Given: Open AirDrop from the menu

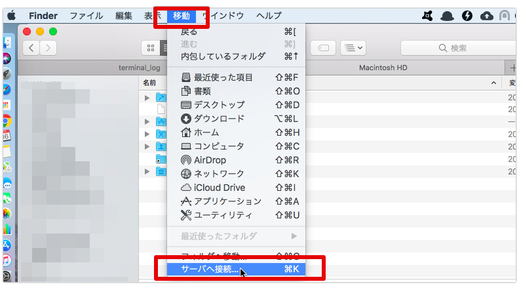Looking at the screenshot, I should coord(237,160).
